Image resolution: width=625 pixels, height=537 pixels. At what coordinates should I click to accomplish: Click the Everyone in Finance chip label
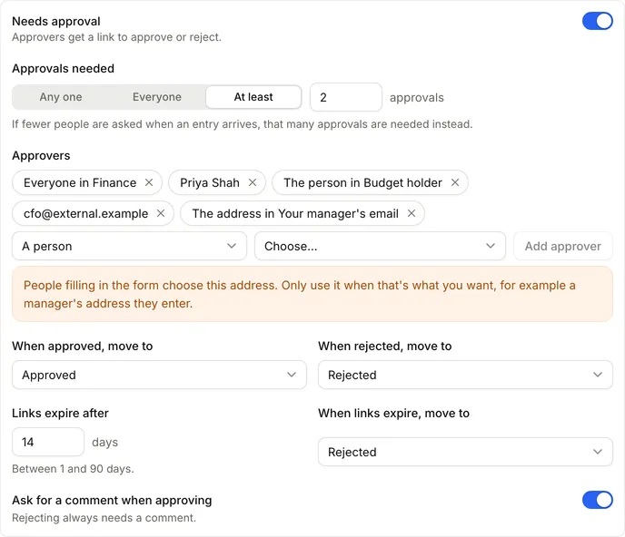80,182
